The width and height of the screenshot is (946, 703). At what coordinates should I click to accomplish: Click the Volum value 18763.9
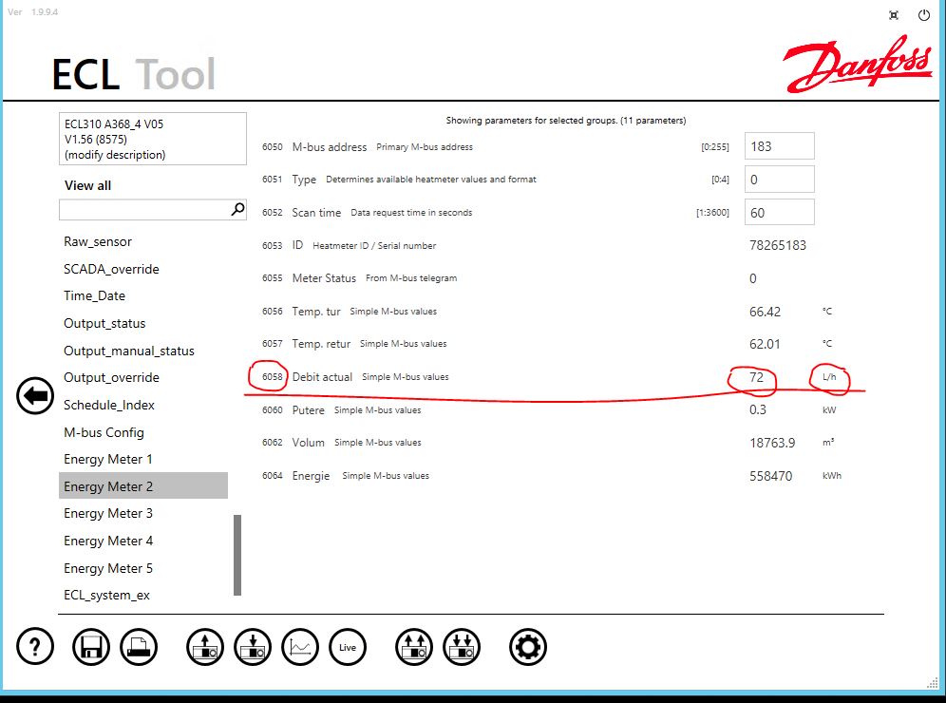coord(772,443)
